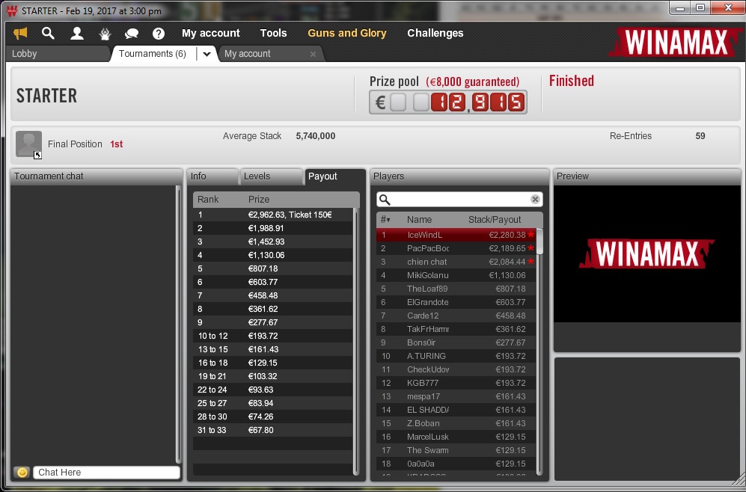Click the Final Position 1st label

[85, 144]
